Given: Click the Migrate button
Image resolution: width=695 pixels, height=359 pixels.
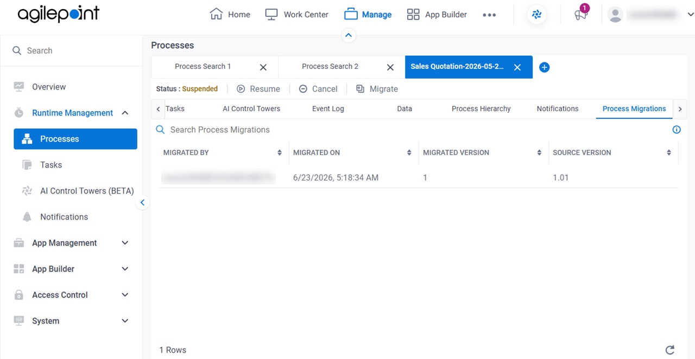Looking at the screenshot, I should 377,89.
